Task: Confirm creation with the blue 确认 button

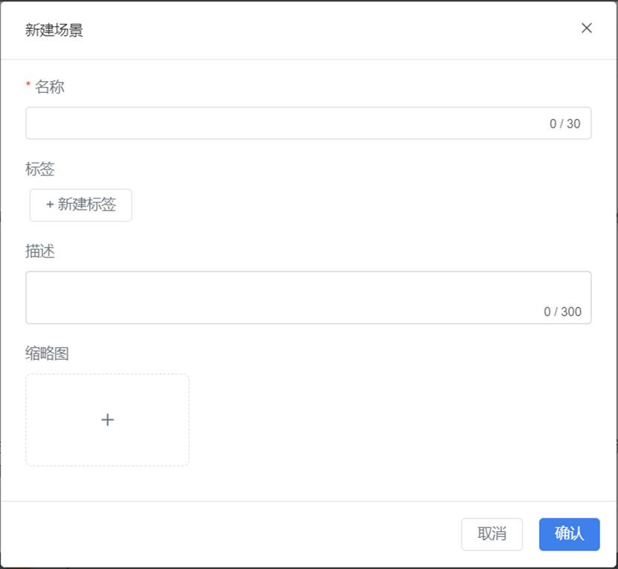Action: click(x=569, y=534)
